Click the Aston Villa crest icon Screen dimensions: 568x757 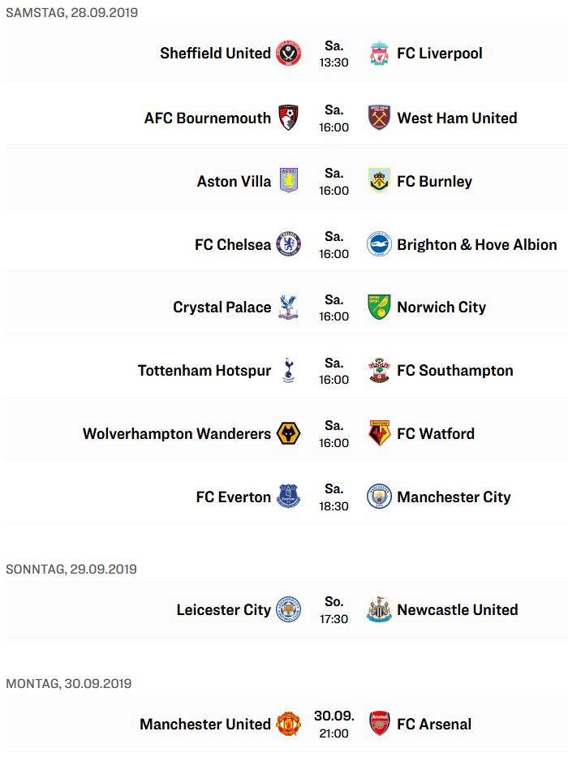[289, 181]
